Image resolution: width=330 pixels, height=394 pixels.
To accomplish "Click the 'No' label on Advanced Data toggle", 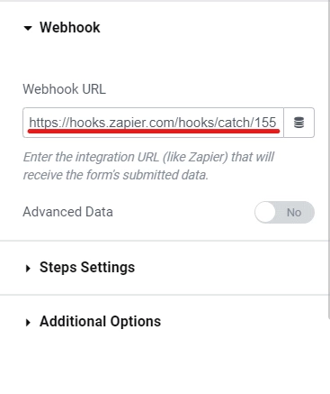I will pos(294,213).
